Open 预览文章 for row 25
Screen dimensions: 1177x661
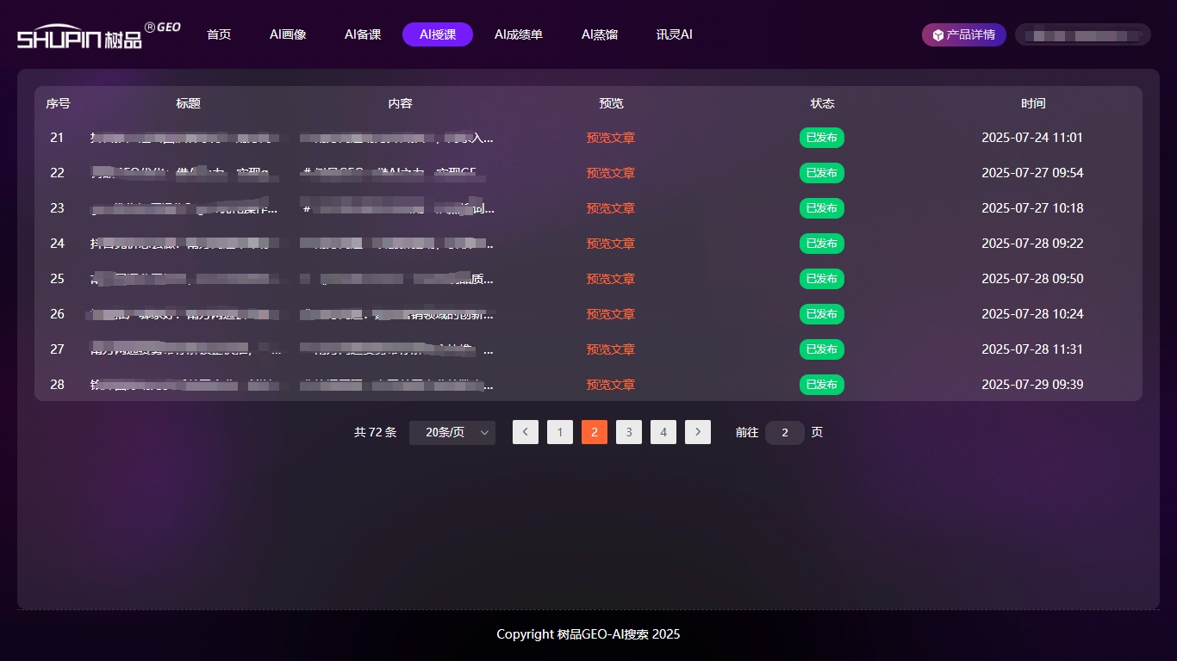tap(610, 279)
